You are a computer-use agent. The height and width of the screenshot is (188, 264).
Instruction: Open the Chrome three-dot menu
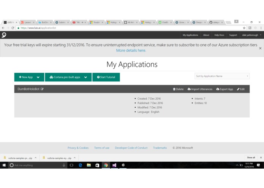click(x=261, y=28)
